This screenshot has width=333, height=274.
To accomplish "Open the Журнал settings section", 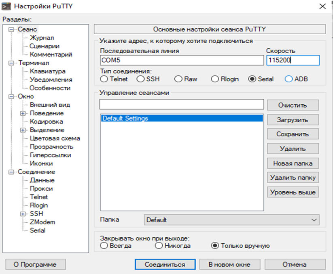I will click(x=42, y=38).
